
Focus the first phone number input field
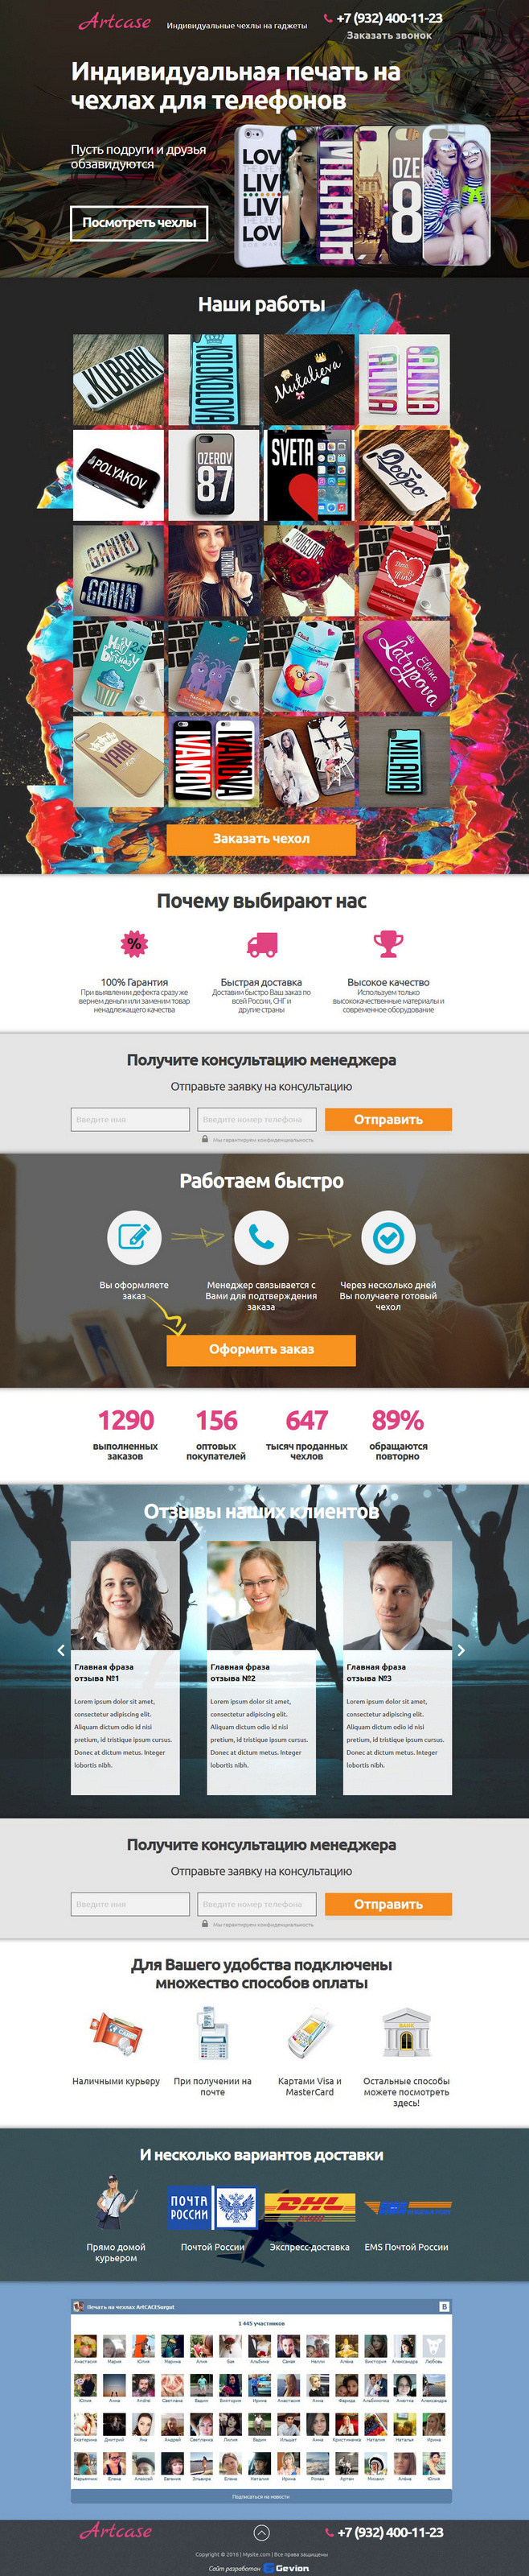click(256, 1120)
